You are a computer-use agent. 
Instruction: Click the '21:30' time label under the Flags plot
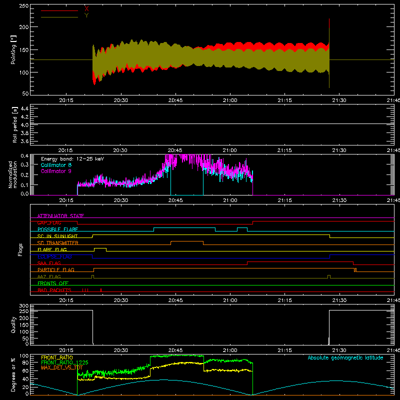click(x=339, y=300)
